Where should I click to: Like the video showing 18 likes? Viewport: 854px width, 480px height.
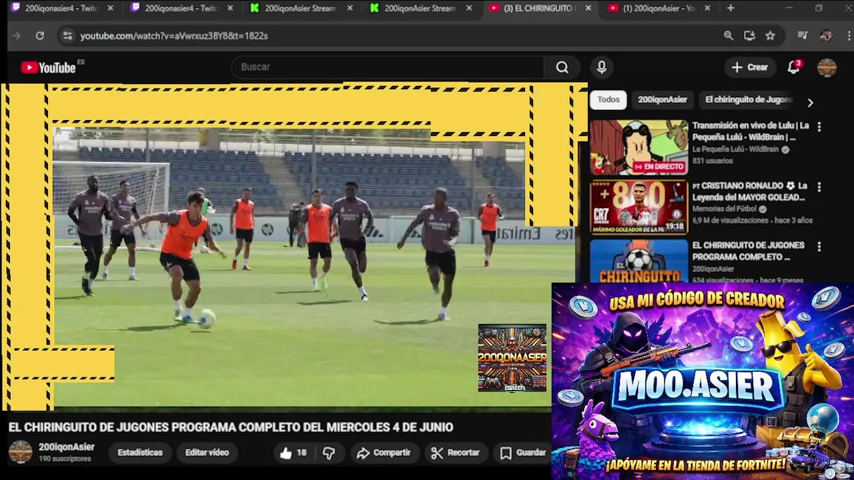point(294,453)
